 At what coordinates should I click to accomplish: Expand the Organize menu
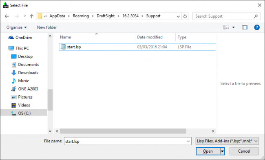point(17,27)
